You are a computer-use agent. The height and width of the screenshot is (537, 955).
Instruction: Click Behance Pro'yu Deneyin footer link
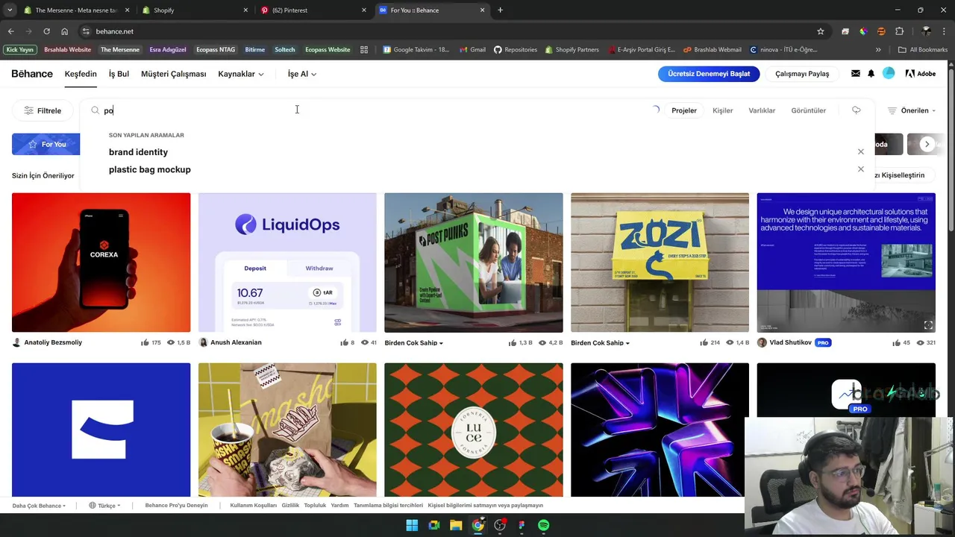(x=176, y=506)
